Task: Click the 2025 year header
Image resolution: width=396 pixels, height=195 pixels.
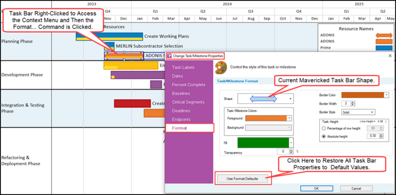Action: [359, 4]
